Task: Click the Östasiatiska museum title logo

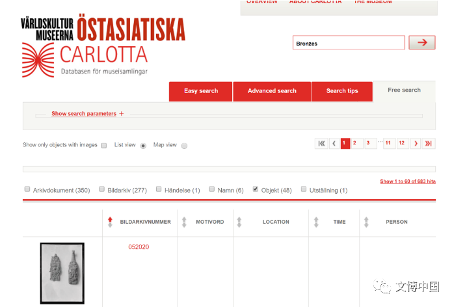Action: click(131, 29)
